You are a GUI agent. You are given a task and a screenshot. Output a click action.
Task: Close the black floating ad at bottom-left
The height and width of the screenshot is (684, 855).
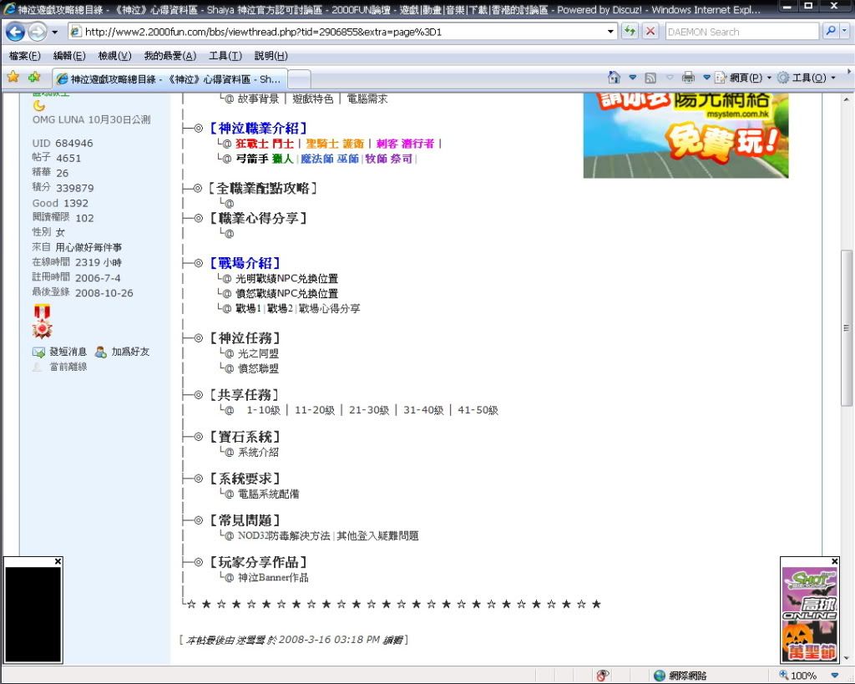coord(58,561)
